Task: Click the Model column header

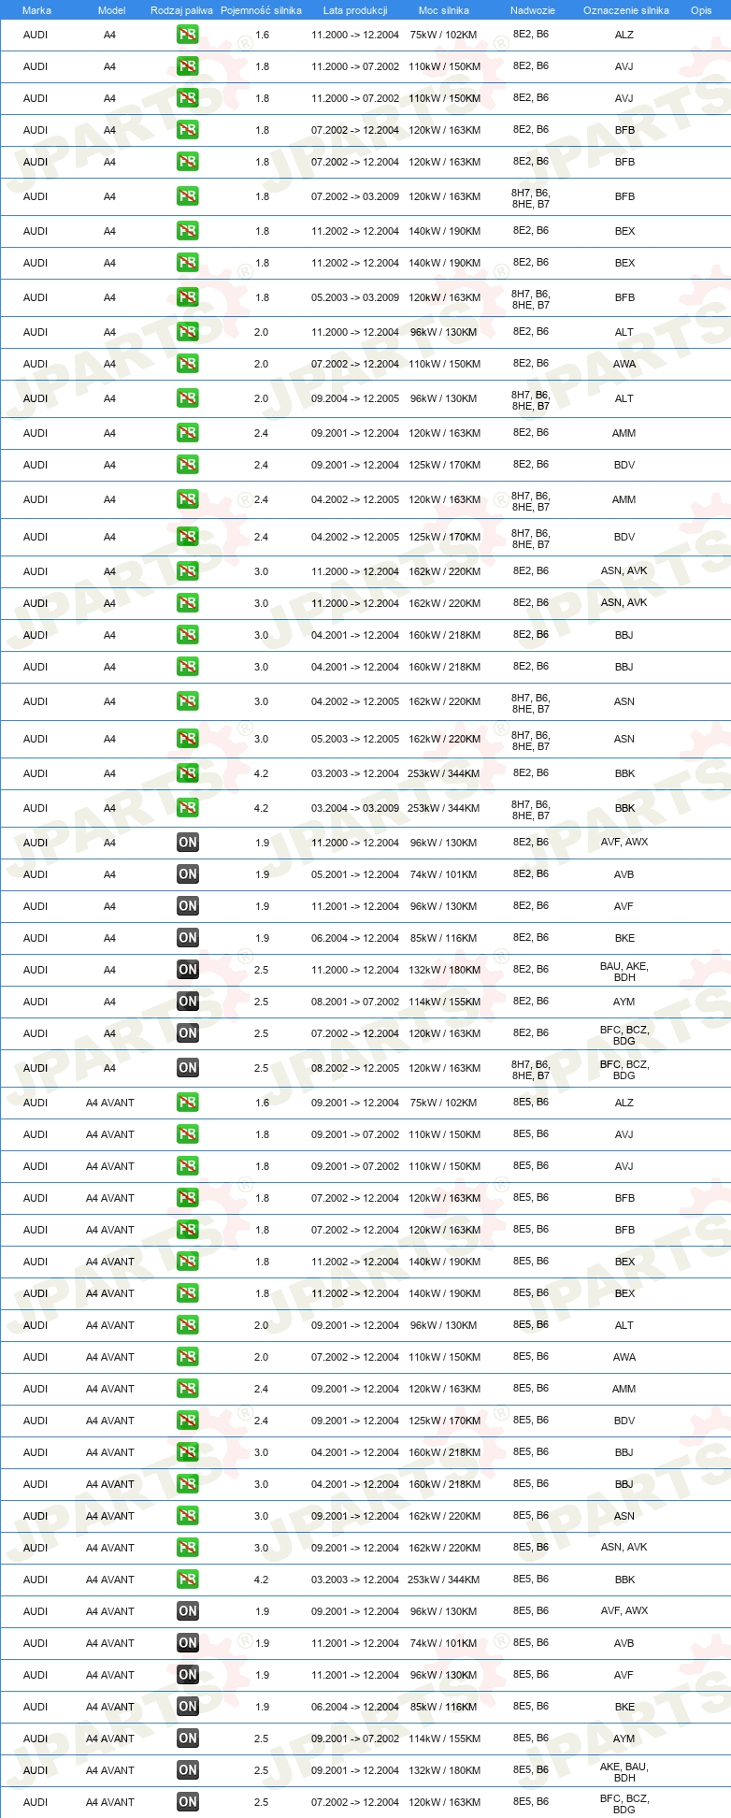Action: point(111,10)
